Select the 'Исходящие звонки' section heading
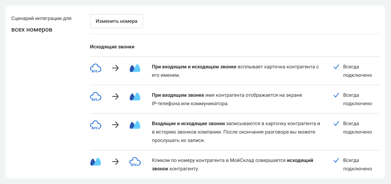 point(112,47)
